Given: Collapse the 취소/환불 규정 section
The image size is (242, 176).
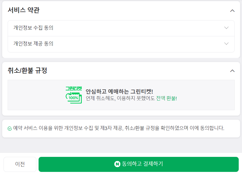Looking at the screenshot, I should coord(232,71).
